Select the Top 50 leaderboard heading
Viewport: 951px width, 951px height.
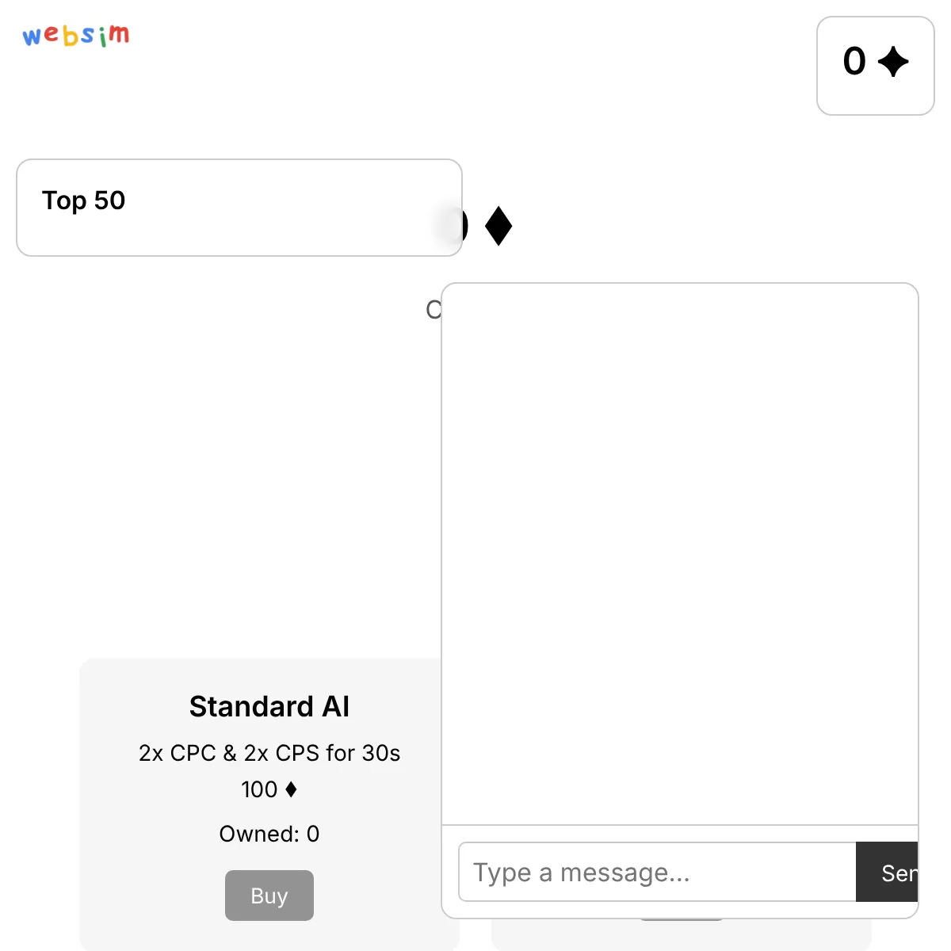[83, 201]
